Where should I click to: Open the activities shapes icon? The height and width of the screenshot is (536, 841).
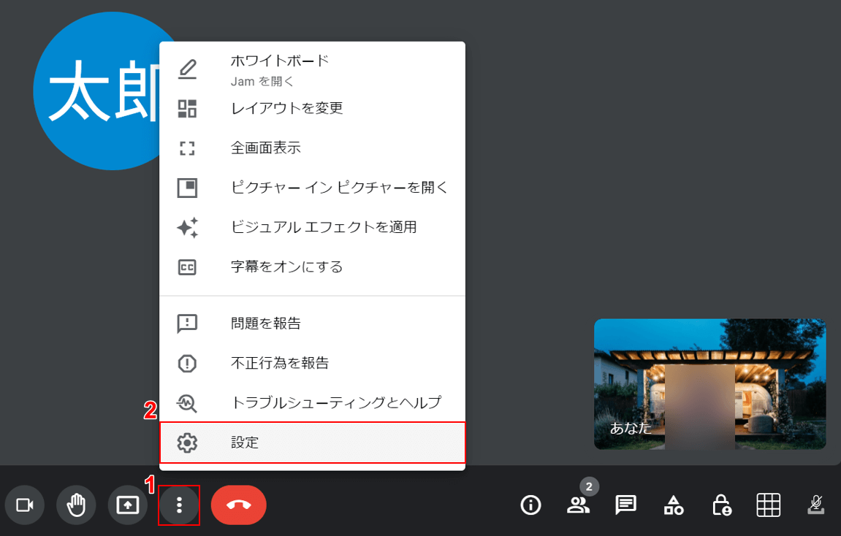click(674, 505)
